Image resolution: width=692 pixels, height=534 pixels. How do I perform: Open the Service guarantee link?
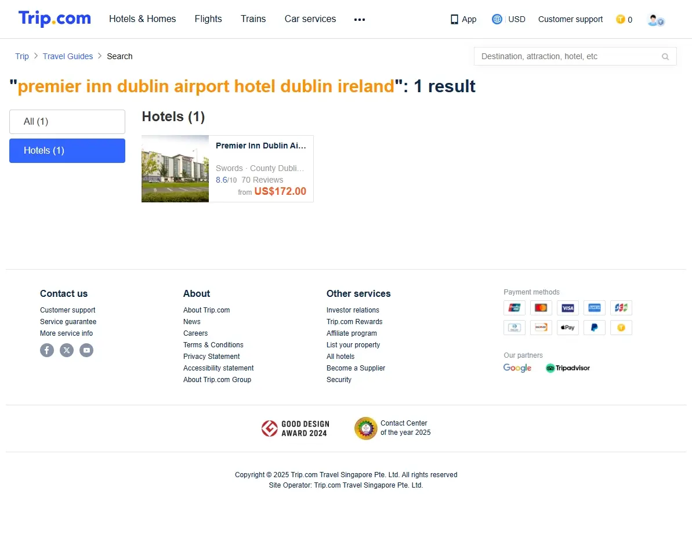click(68, 321)
